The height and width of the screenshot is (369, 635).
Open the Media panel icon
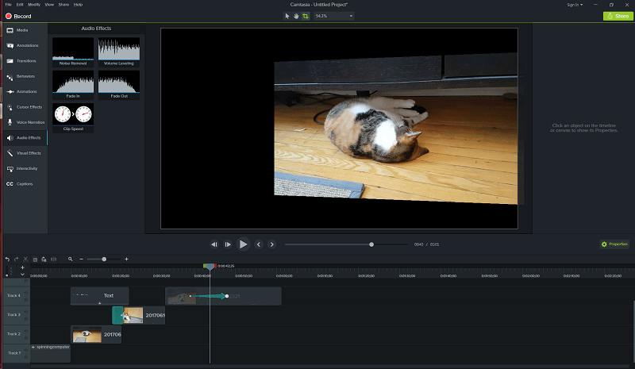point(10,30)
